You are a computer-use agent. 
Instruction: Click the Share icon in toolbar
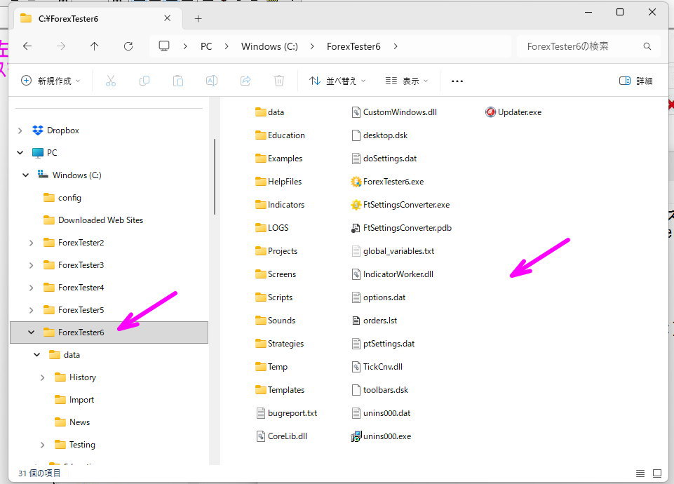(x=245, y=81)
